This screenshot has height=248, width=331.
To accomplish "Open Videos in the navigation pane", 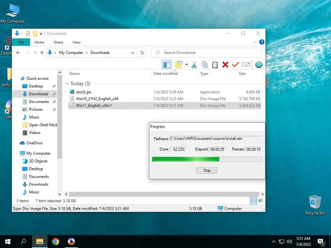I will pyautogui.click(x=35, y=133).
